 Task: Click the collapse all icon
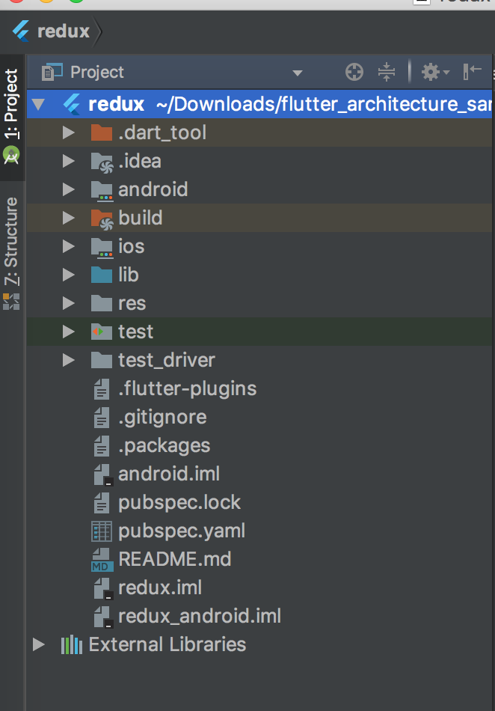(x=387, y=72)
